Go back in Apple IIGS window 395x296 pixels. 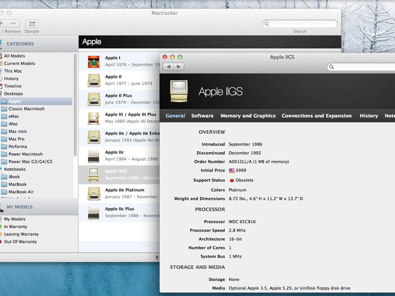point(168,67)
